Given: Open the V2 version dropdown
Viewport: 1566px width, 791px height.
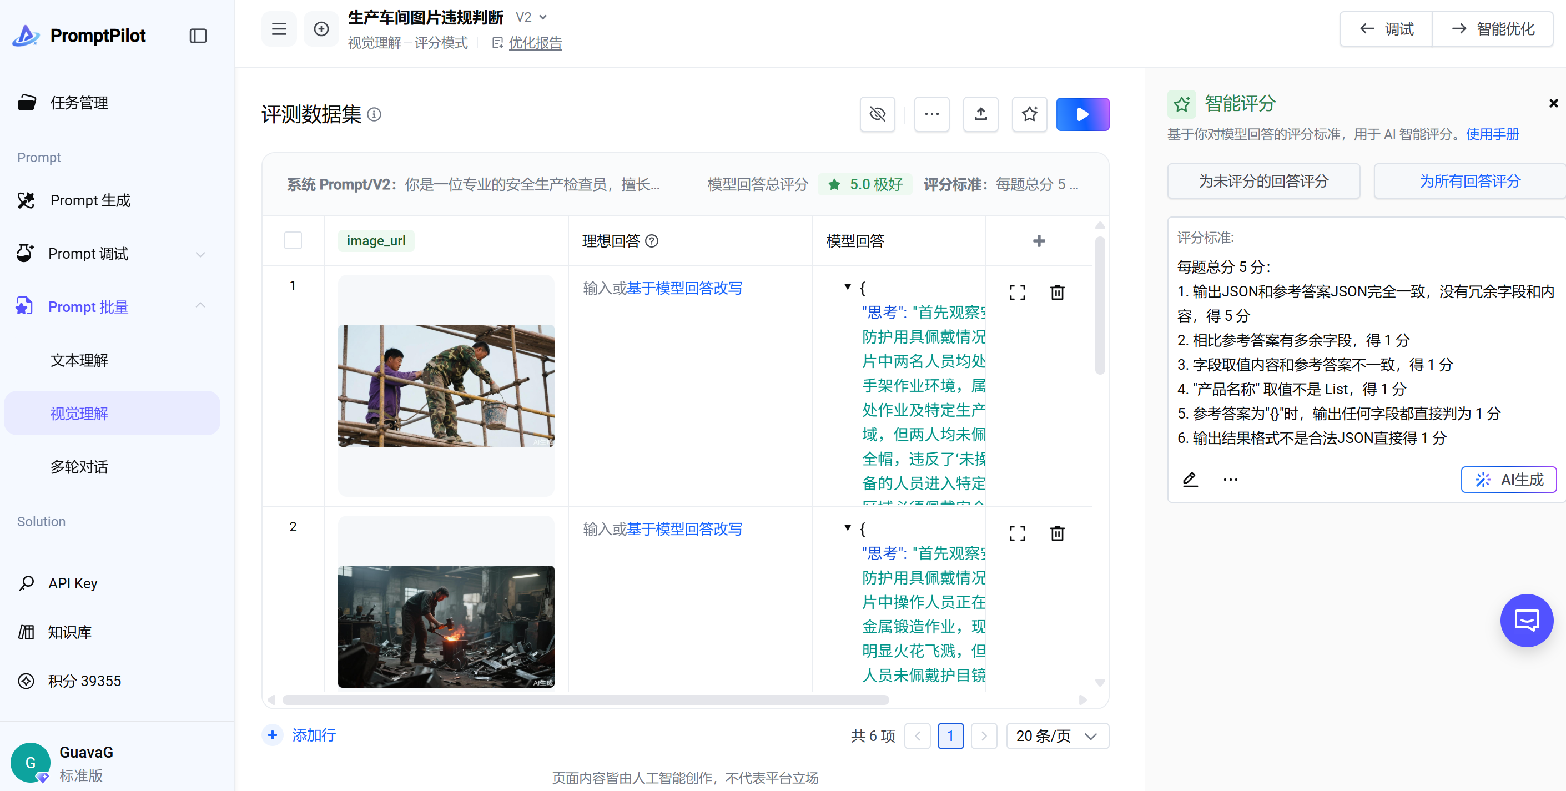Looking at the screenshot, I should click(x=532, y=18).
